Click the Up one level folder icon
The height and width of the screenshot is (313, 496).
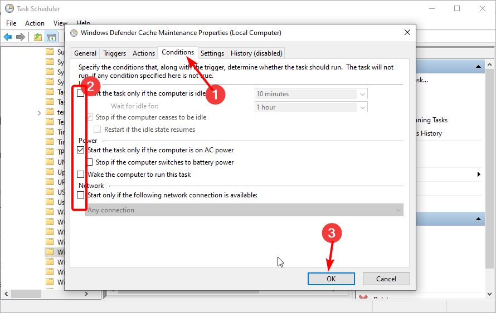pos(38,37)
